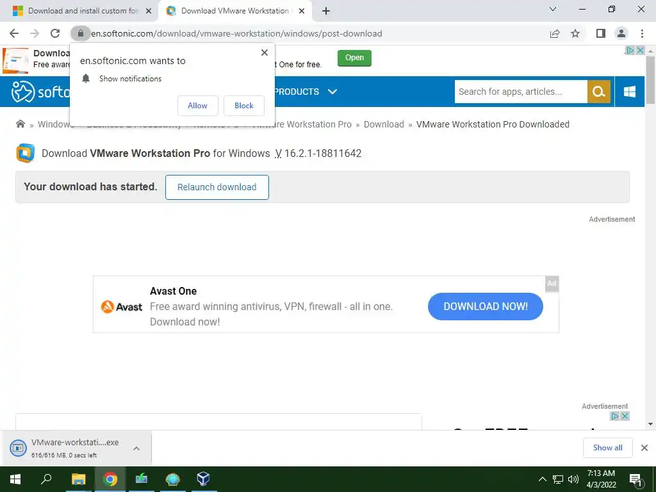Click DOWNLOAD NOW in Avast ad
Image resolution: width=656 pixels, height=492 pixels.
click(486, 307)
